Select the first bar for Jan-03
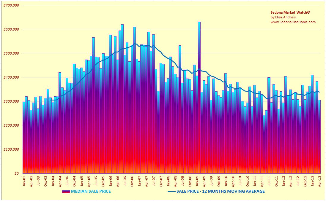326x201 pixels. [x=24, y=138]
